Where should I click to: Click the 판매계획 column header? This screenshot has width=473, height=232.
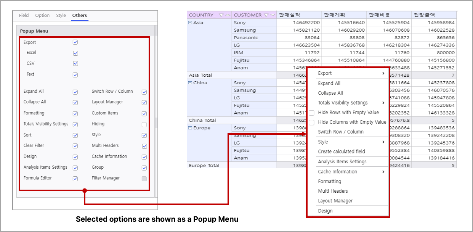344,15
